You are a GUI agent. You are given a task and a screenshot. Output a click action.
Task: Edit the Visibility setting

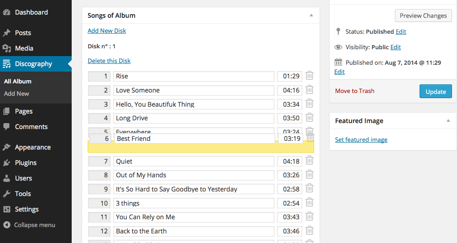coord(395,47)
